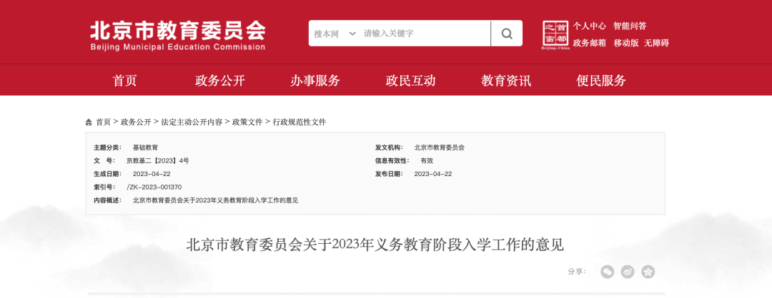Click the home icon in breadcrumb
This screenshot has height=298, width=772.
coord(89,122)
